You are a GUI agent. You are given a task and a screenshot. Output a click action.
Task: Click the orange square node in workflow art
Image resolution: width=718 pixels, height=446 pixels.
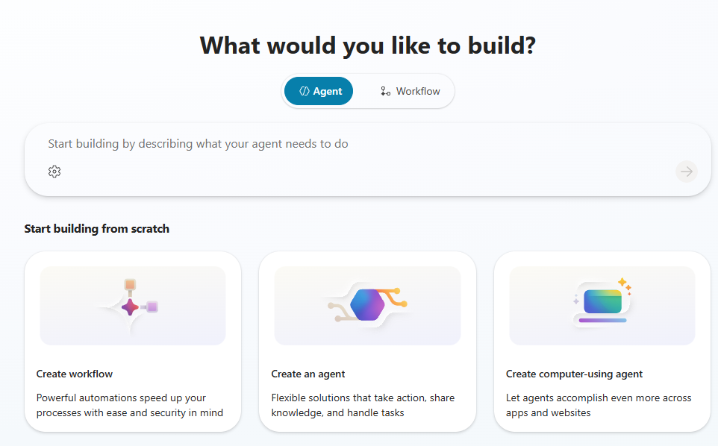click(x=130, y=284)
